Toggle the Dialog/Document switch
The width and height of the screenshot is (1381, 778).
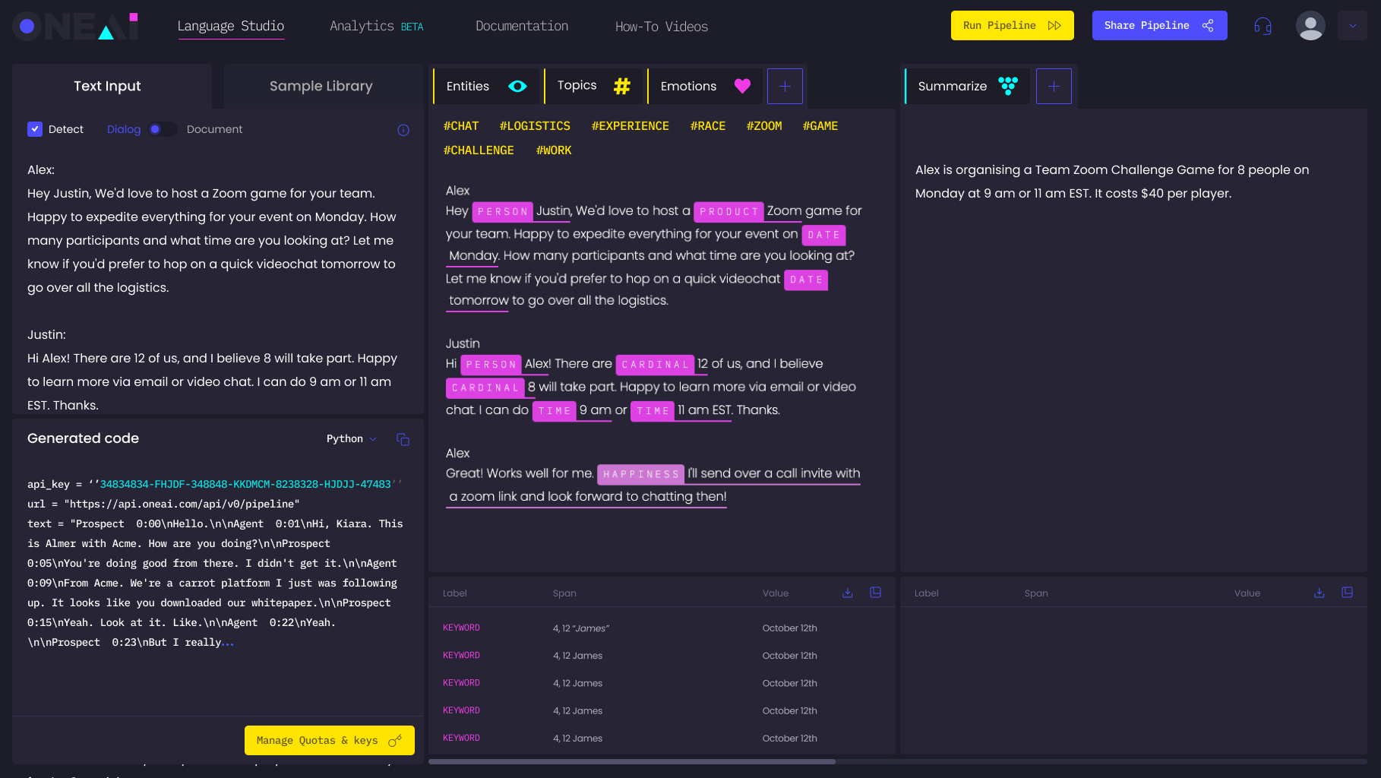pyautogui.click(x=162, y=129)
